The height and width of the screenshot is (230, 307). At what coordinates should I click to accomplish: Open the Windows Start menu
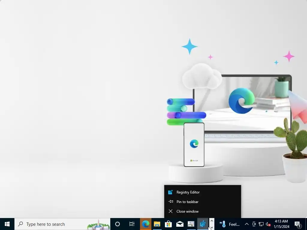pos(7,224)
